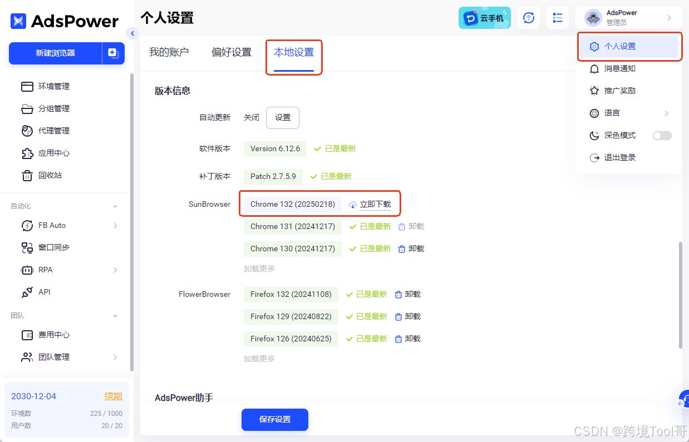Viewport: 689px width, 442px height.
Task: Collapse the 团队 section
Action: click(x=115, y=316)
